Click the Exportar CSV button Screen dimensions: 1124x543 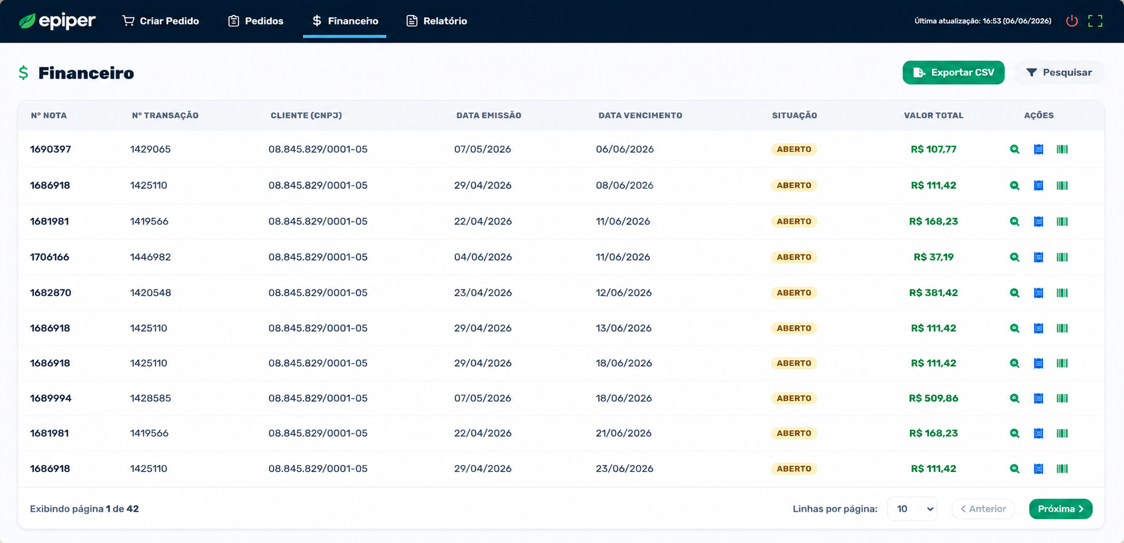pyautogui.click(x=953, y=72)
